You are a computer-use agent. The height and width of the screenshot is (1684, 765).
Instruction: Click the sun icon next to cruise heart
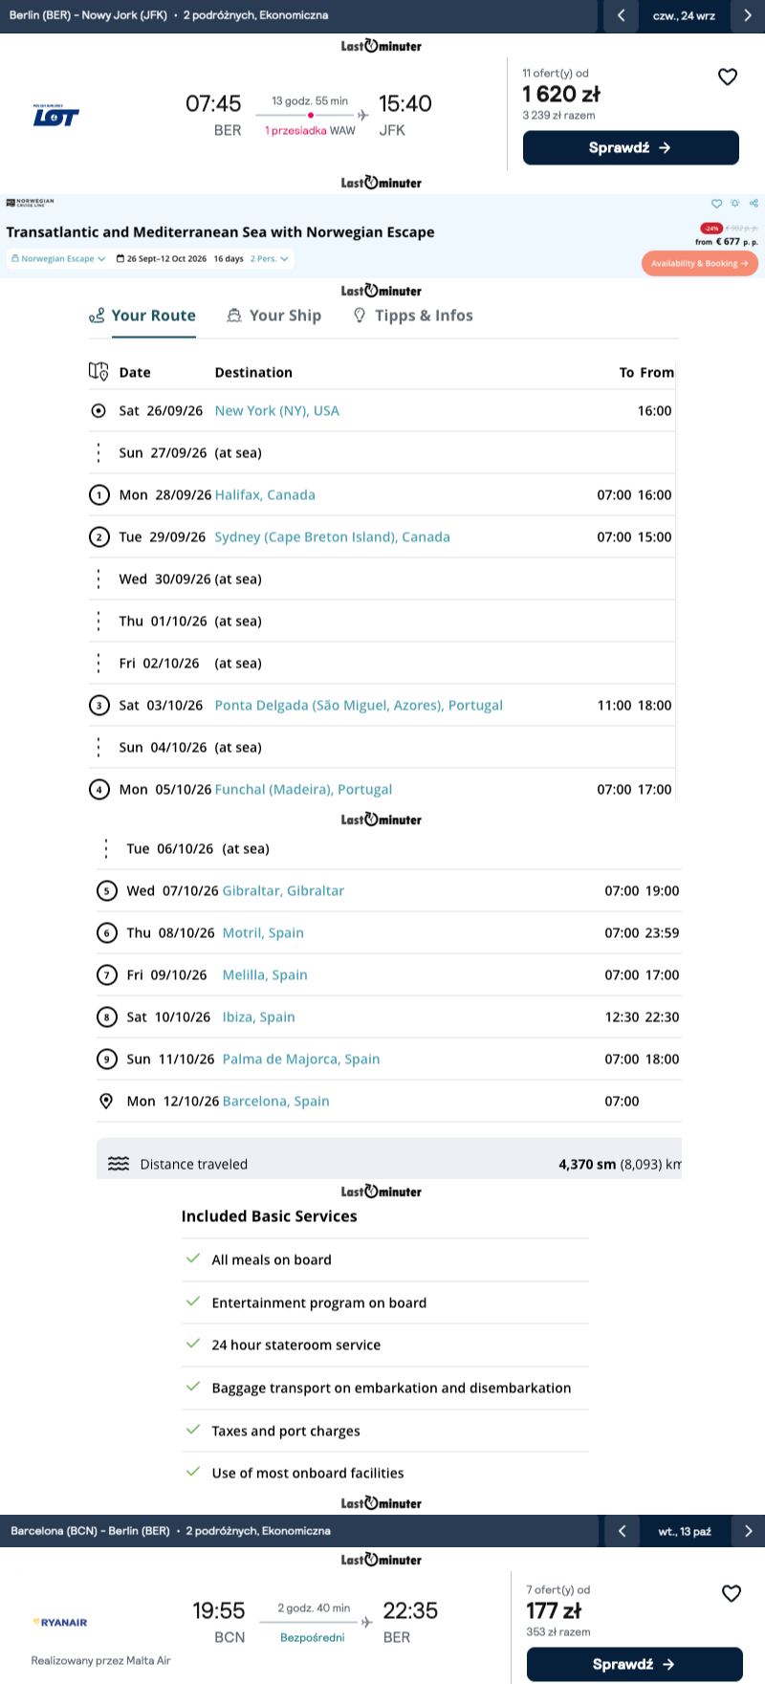coord(735,204)
